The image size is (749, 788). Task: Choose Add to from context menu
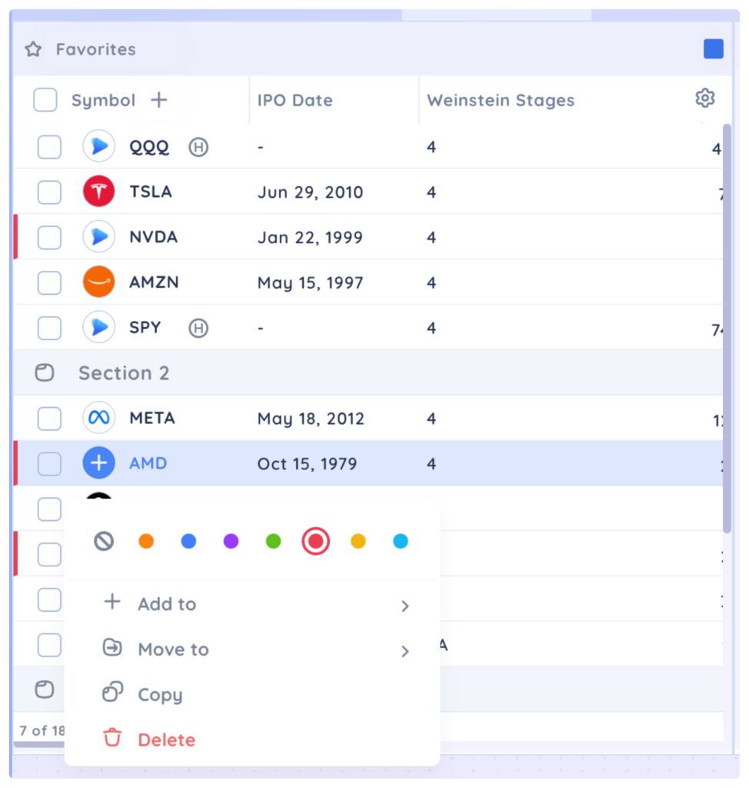[x=252, y=604]
